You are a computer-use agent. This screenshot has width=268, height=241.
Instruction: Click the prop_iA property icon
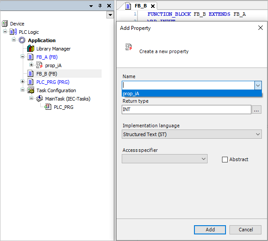pos(39,65)
